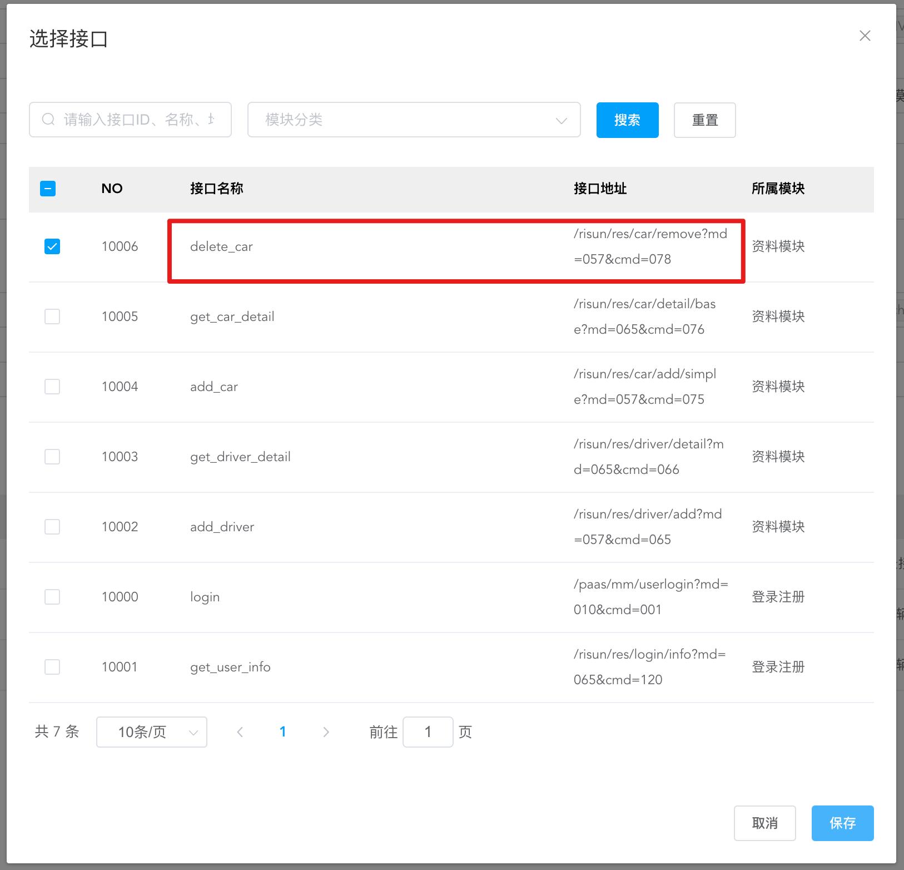
Task: Check the get_user_info row checkbox
Action: tap(52, 667)
